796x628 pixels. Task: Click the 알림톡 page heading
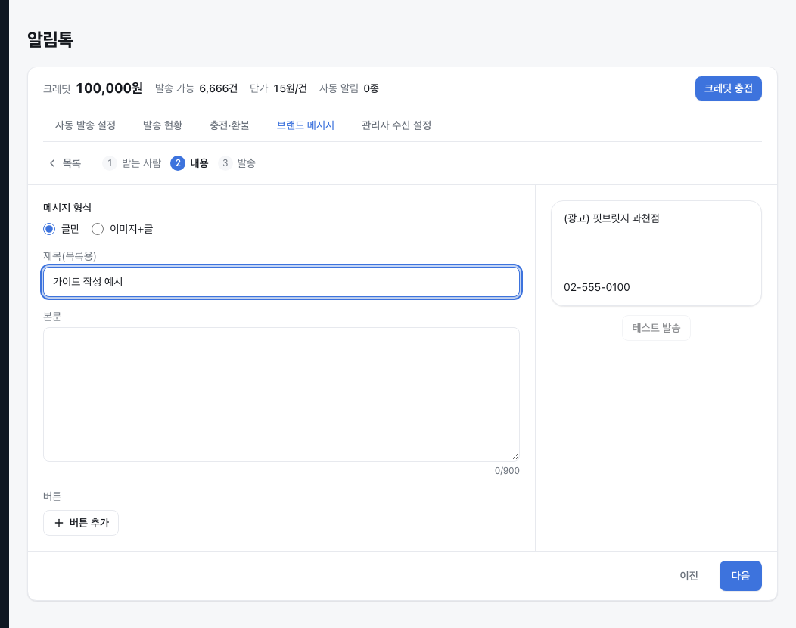(x=50, y=39)
